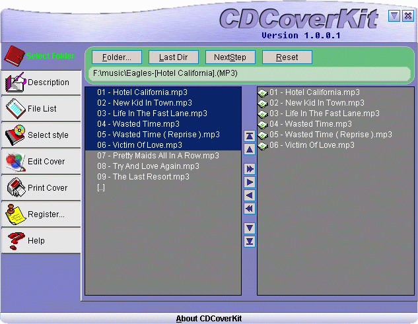Image resolution: width=418 pixels, height=324 pixels.
Task: Open About CDCoverKit link
Action: click(x=209, y=319)
